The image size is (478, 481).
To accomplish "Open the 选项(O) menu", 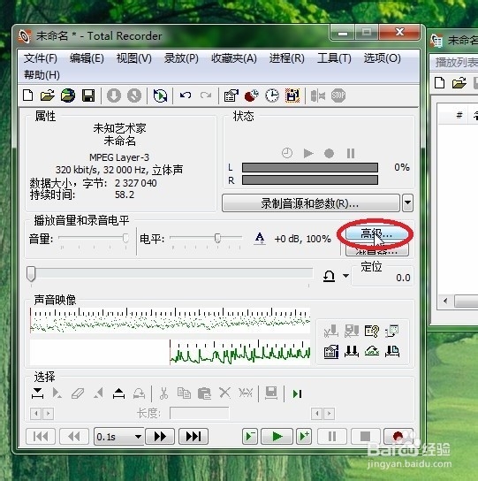I will [x=382, y=58].
